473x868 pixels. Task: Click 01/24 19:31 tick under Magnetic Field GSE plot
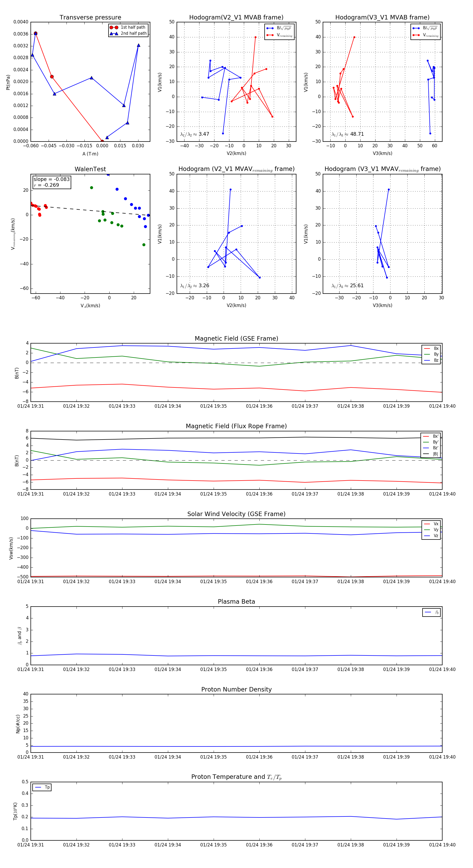coord(31,406)
